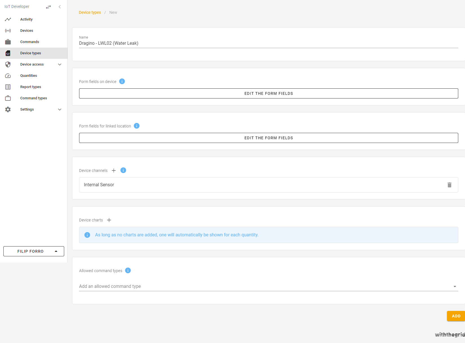This screenshot has width=465, height=343.
Task: Delete the Internal Sensor channel
Action: (x=449, y=185)
